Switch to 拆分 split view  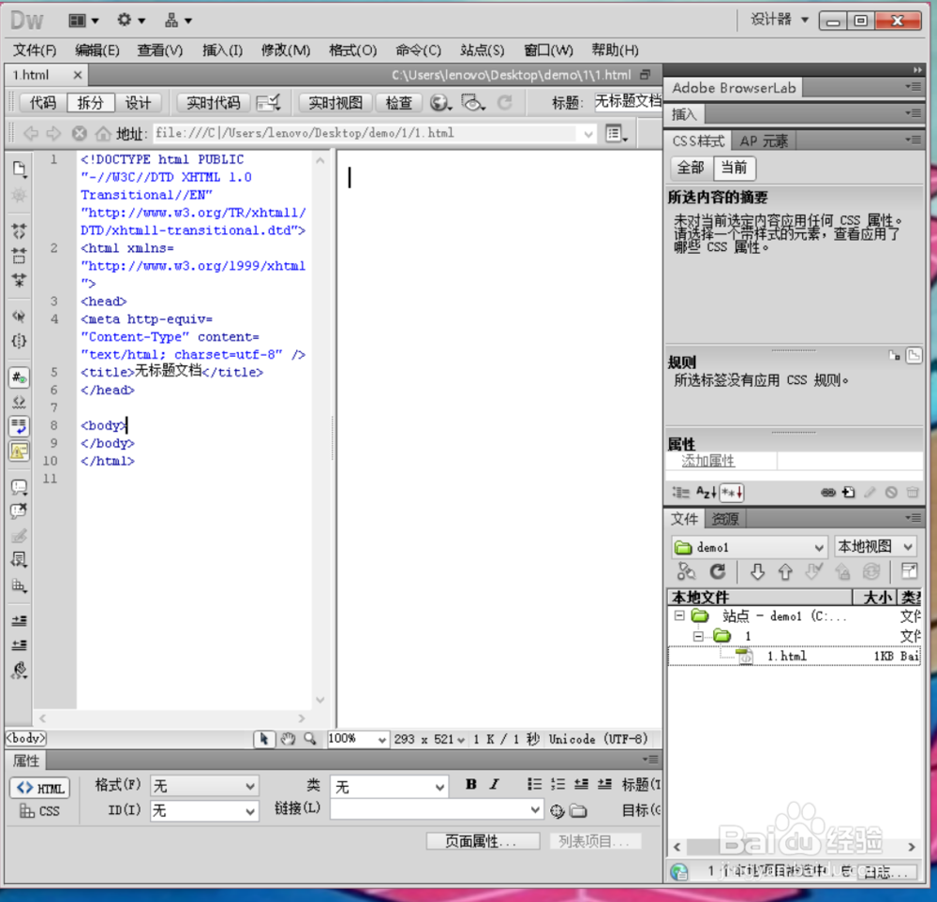pyautogui.click(x=90, y=103)
